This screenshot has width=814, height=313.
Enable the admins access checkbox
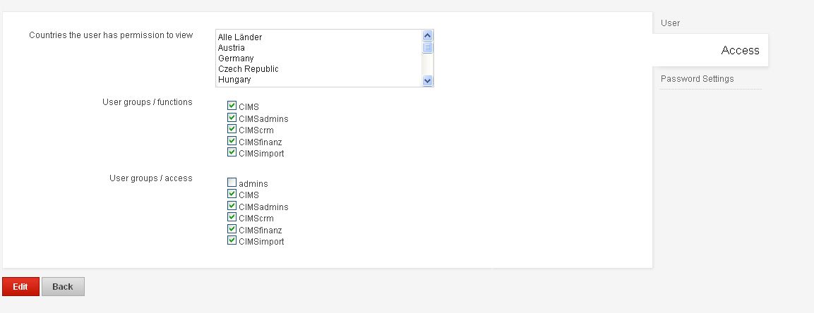(x=232, y=183)
